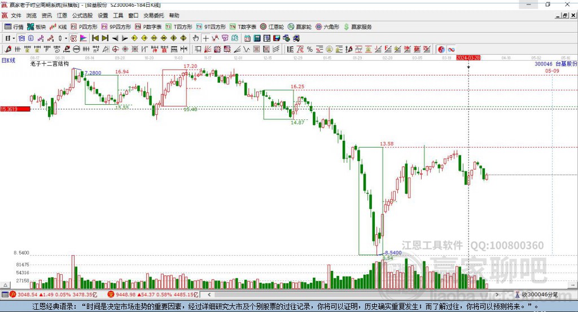Open the 浏览 menu
The image size is (578, 312).
(32, 15)
